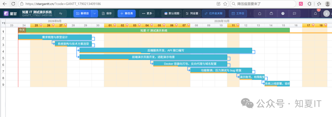The image size is (332, 117).
Task: Select the 后端服务开发、API 接口编写 task bar
Action: pos(166,50)
